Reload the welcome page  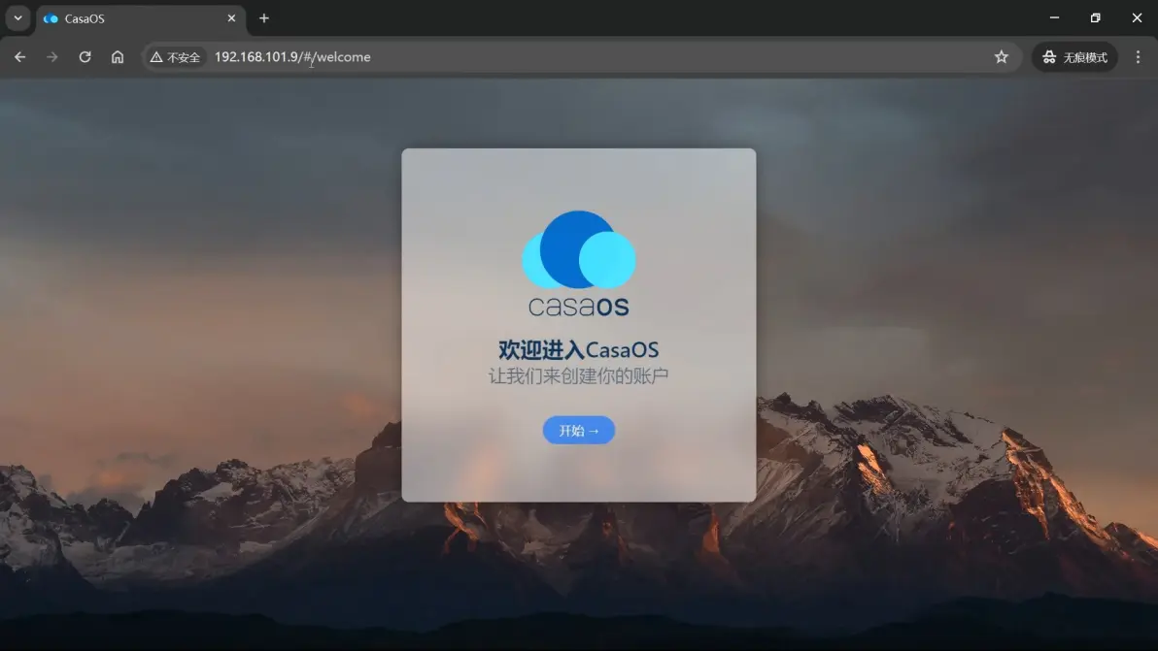pos(85,57)
